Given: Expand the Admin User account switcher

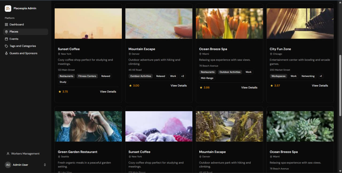Looking at the screenshot, I should point(45,165).
